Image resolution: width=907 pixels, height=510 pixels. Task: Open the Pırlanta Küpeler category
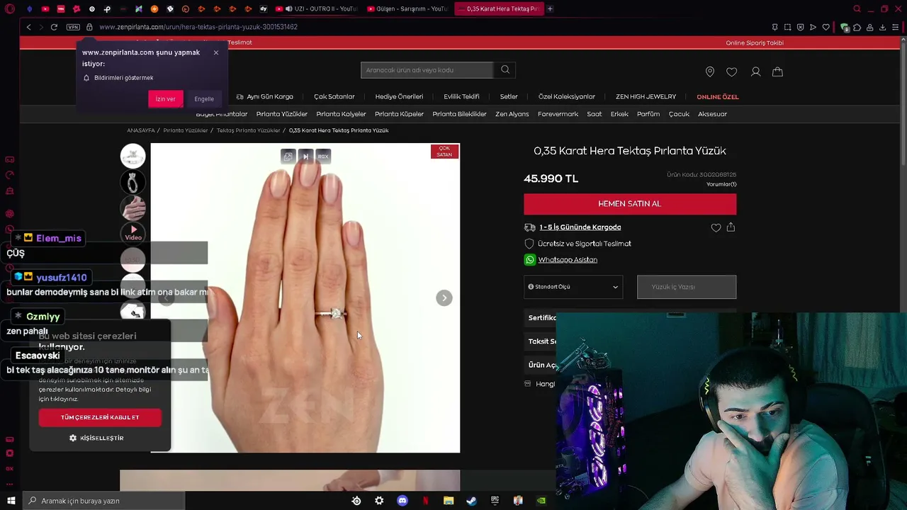(399, 114)
